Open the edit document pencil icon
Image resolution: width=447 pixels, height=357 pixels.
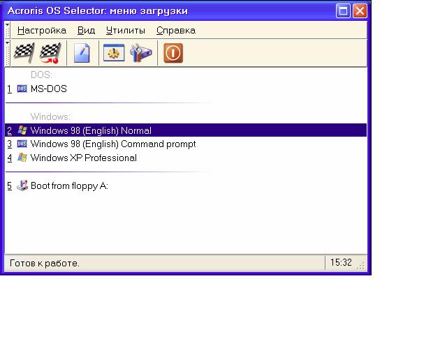(82, 53)
